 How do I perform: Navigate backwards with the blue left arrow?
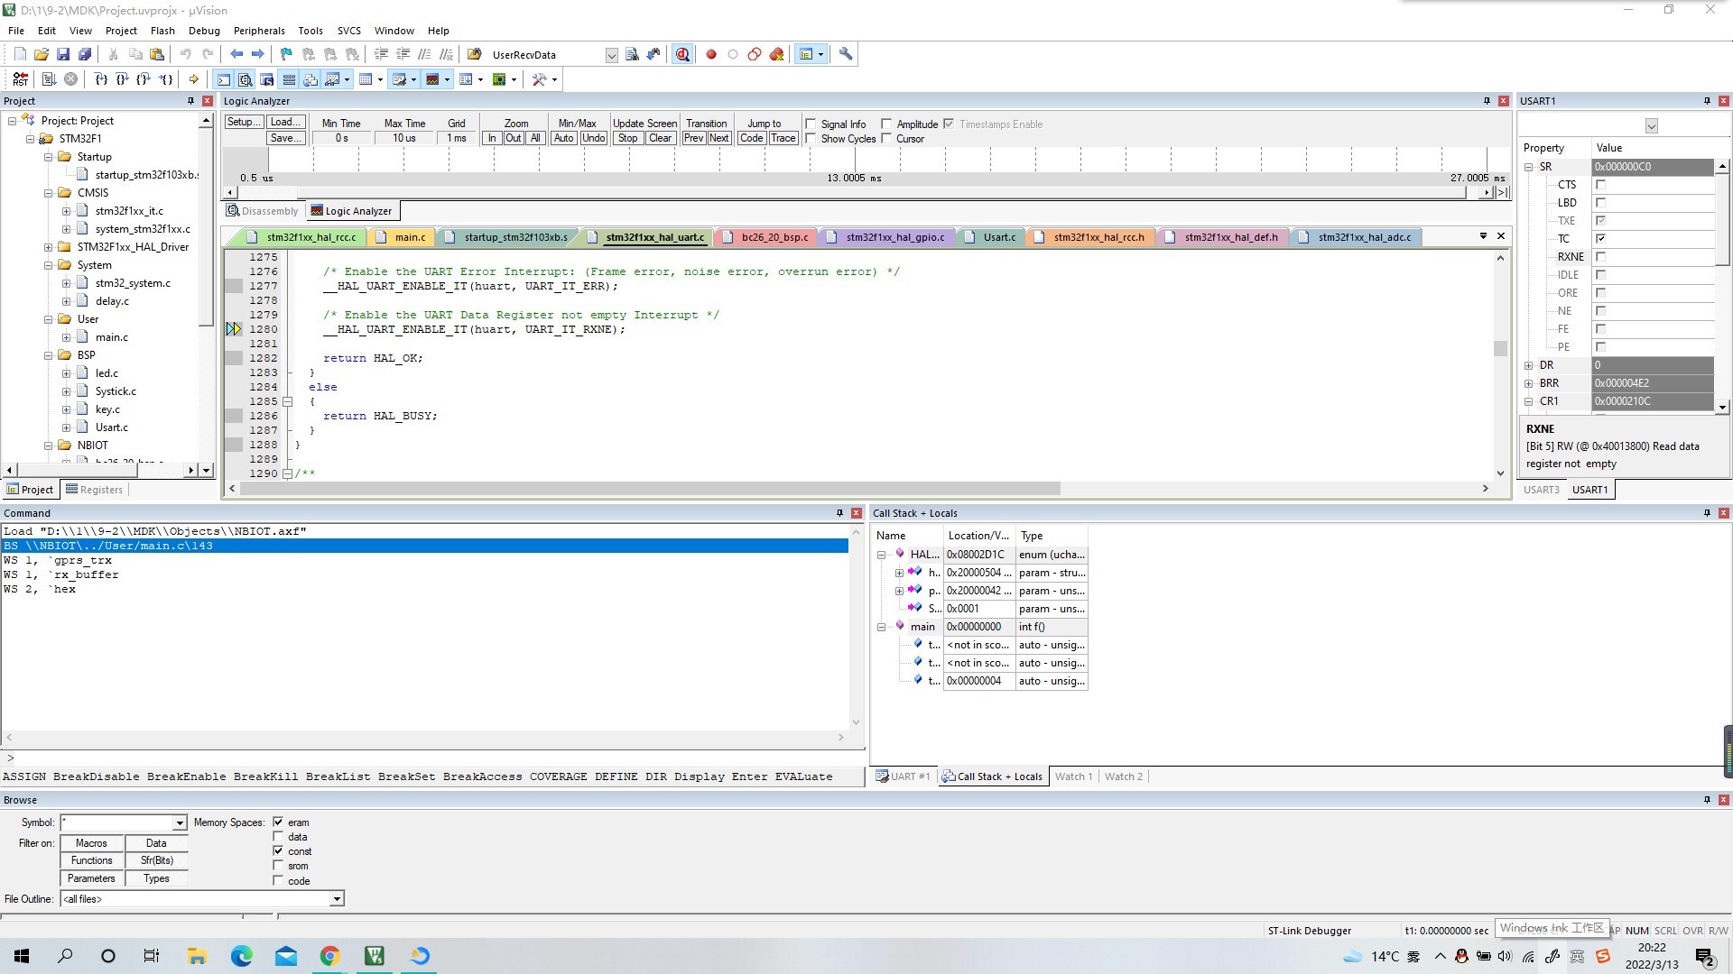(x=236, y=54)
